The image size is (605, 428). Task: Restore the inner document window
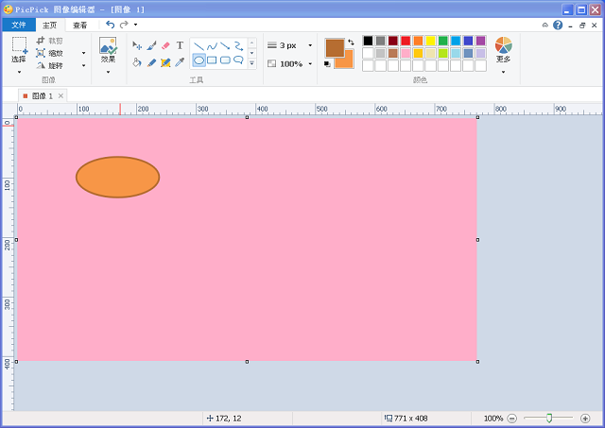pyautogui.click(x=582, y=26)
